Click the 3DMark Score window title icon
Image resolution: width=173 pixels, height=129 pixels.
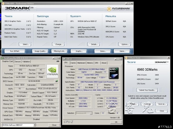tap(126, 58)
